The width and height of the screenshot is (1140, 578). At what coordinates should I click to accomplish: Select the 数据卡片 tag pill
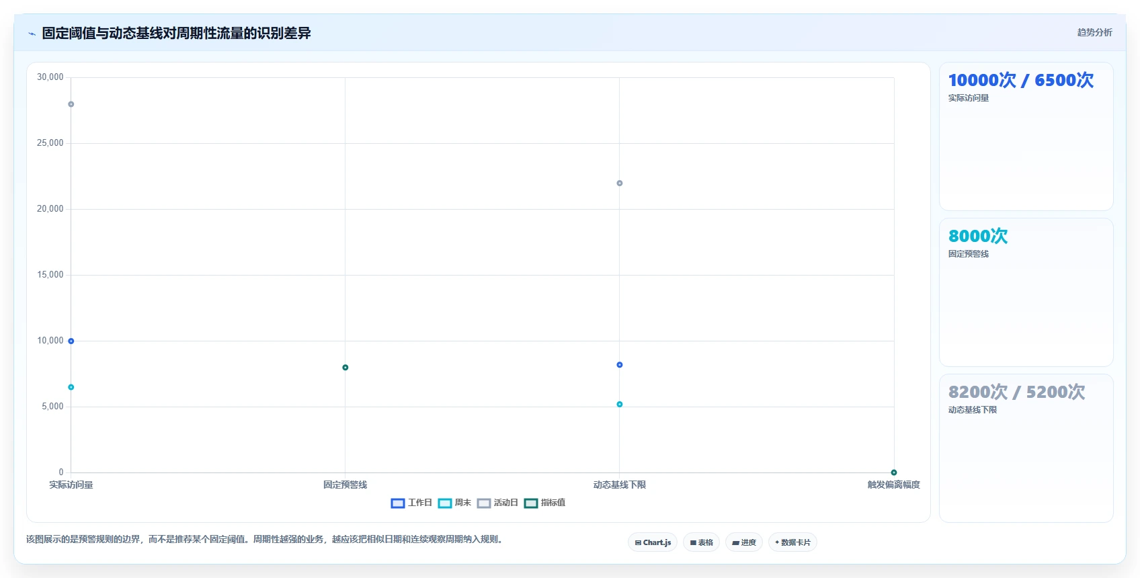792,542
